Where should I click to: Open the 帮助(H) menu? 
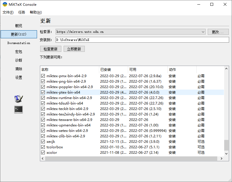(x=36, y=12)
